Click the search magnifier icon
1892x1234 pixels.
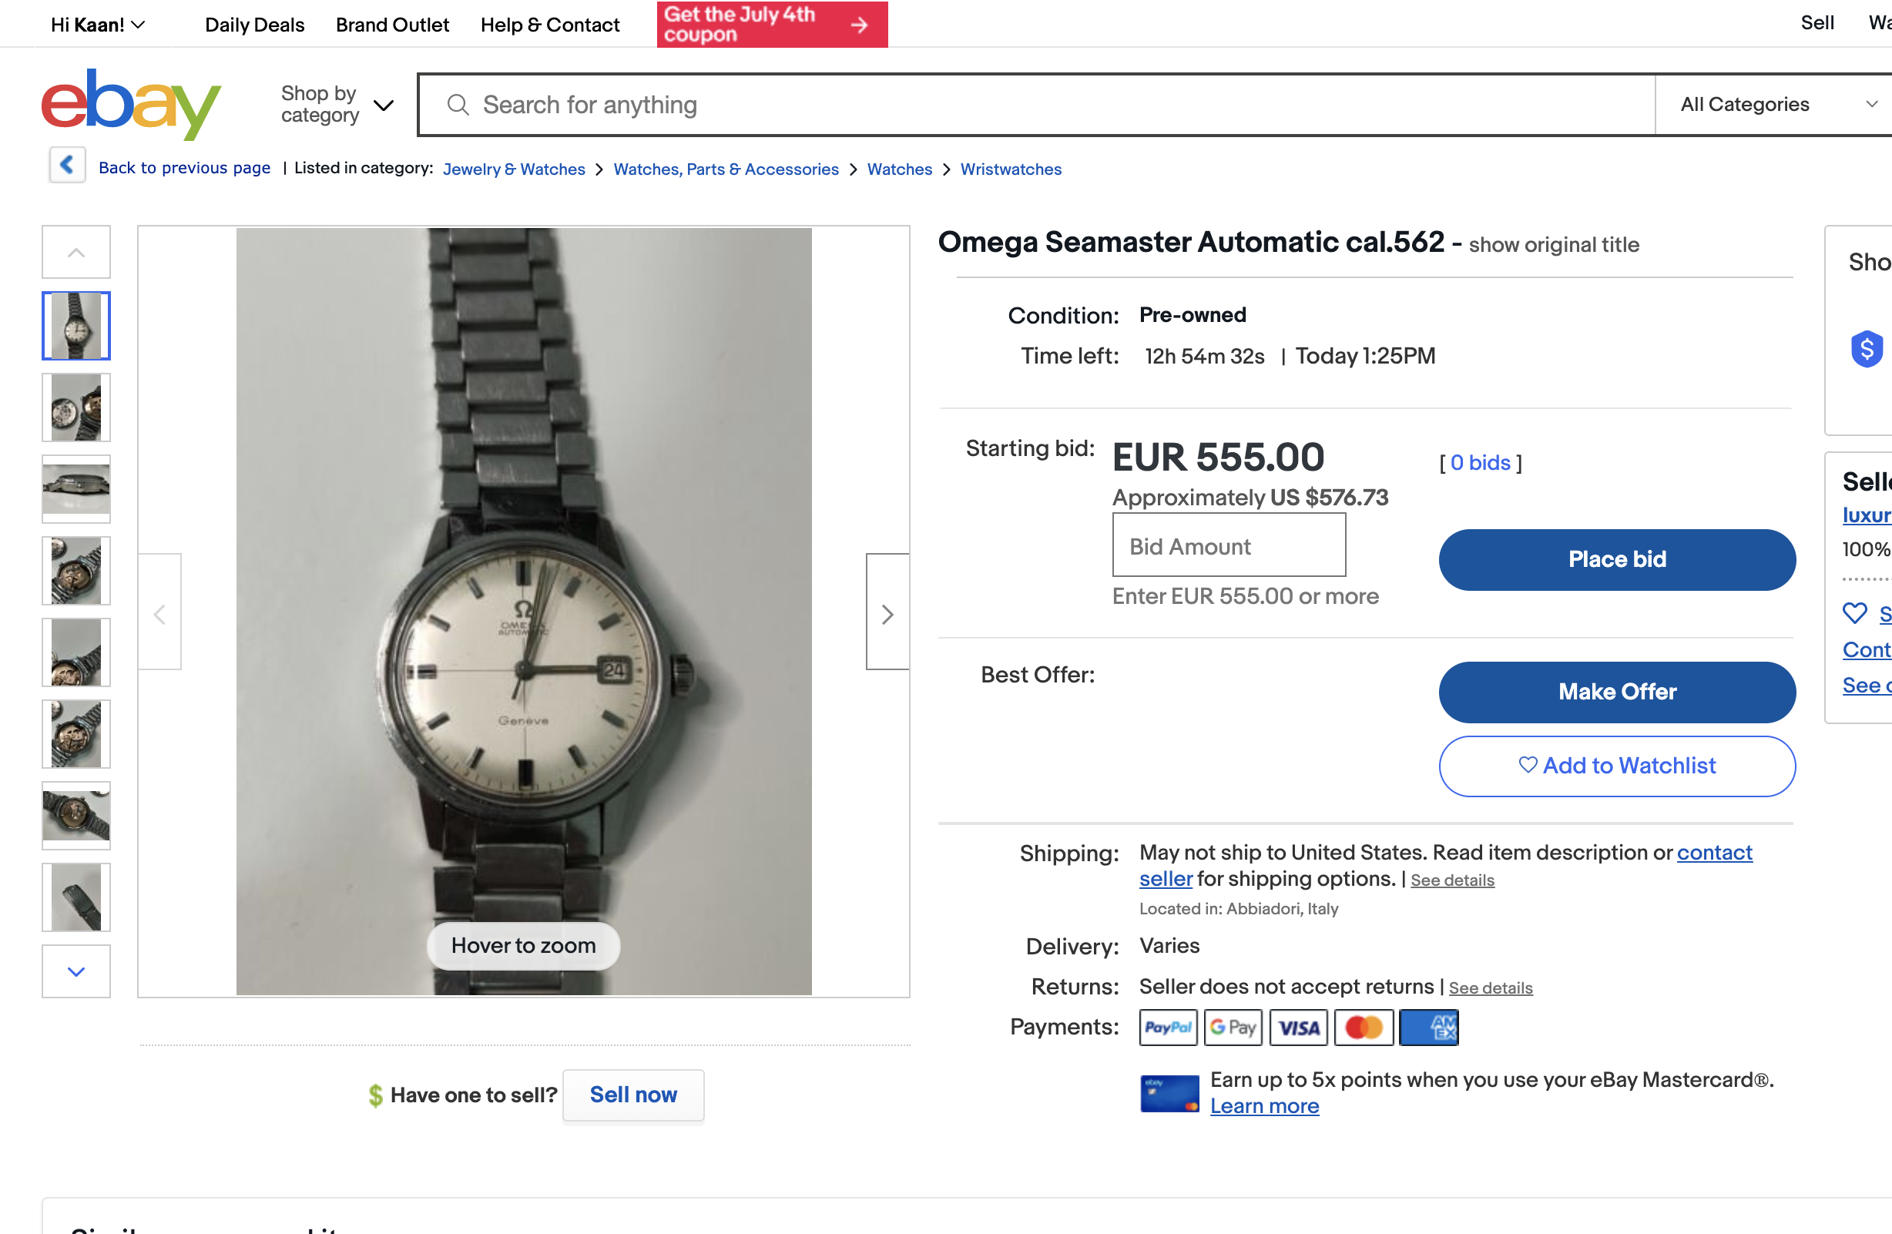[x=458, y=105]
